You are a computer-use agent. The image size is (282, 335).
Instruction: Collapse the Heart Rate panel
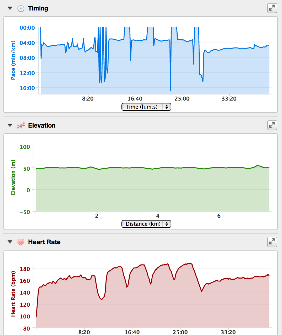click(x=10, y=242)
